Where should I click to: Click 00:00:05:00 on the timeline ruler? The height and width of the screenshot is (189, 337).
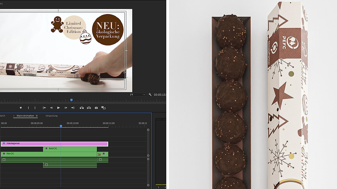coord(37,123)
